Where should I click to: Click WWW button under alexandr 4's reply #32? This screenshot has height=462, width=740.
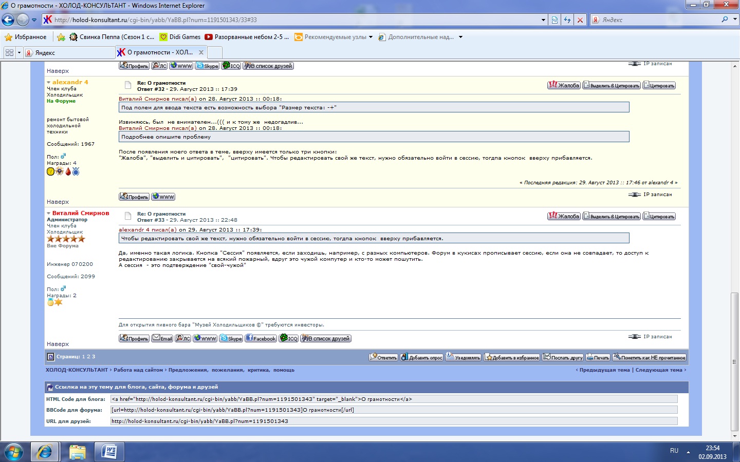click(163, 197)
